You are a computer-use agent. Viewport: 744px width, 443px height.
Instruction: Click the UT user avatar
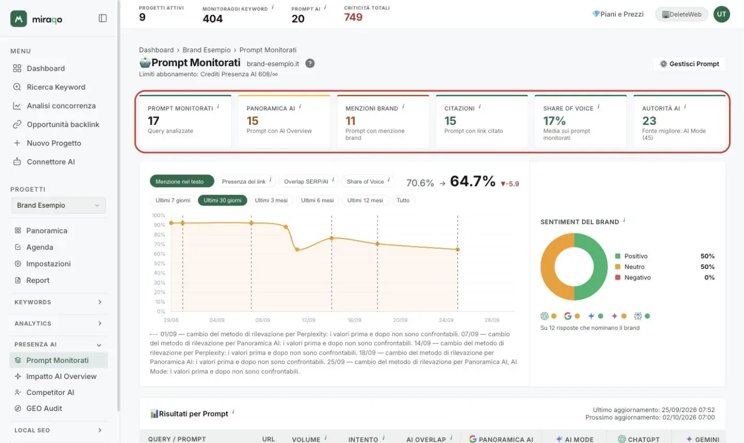click(x=722, y=14)
